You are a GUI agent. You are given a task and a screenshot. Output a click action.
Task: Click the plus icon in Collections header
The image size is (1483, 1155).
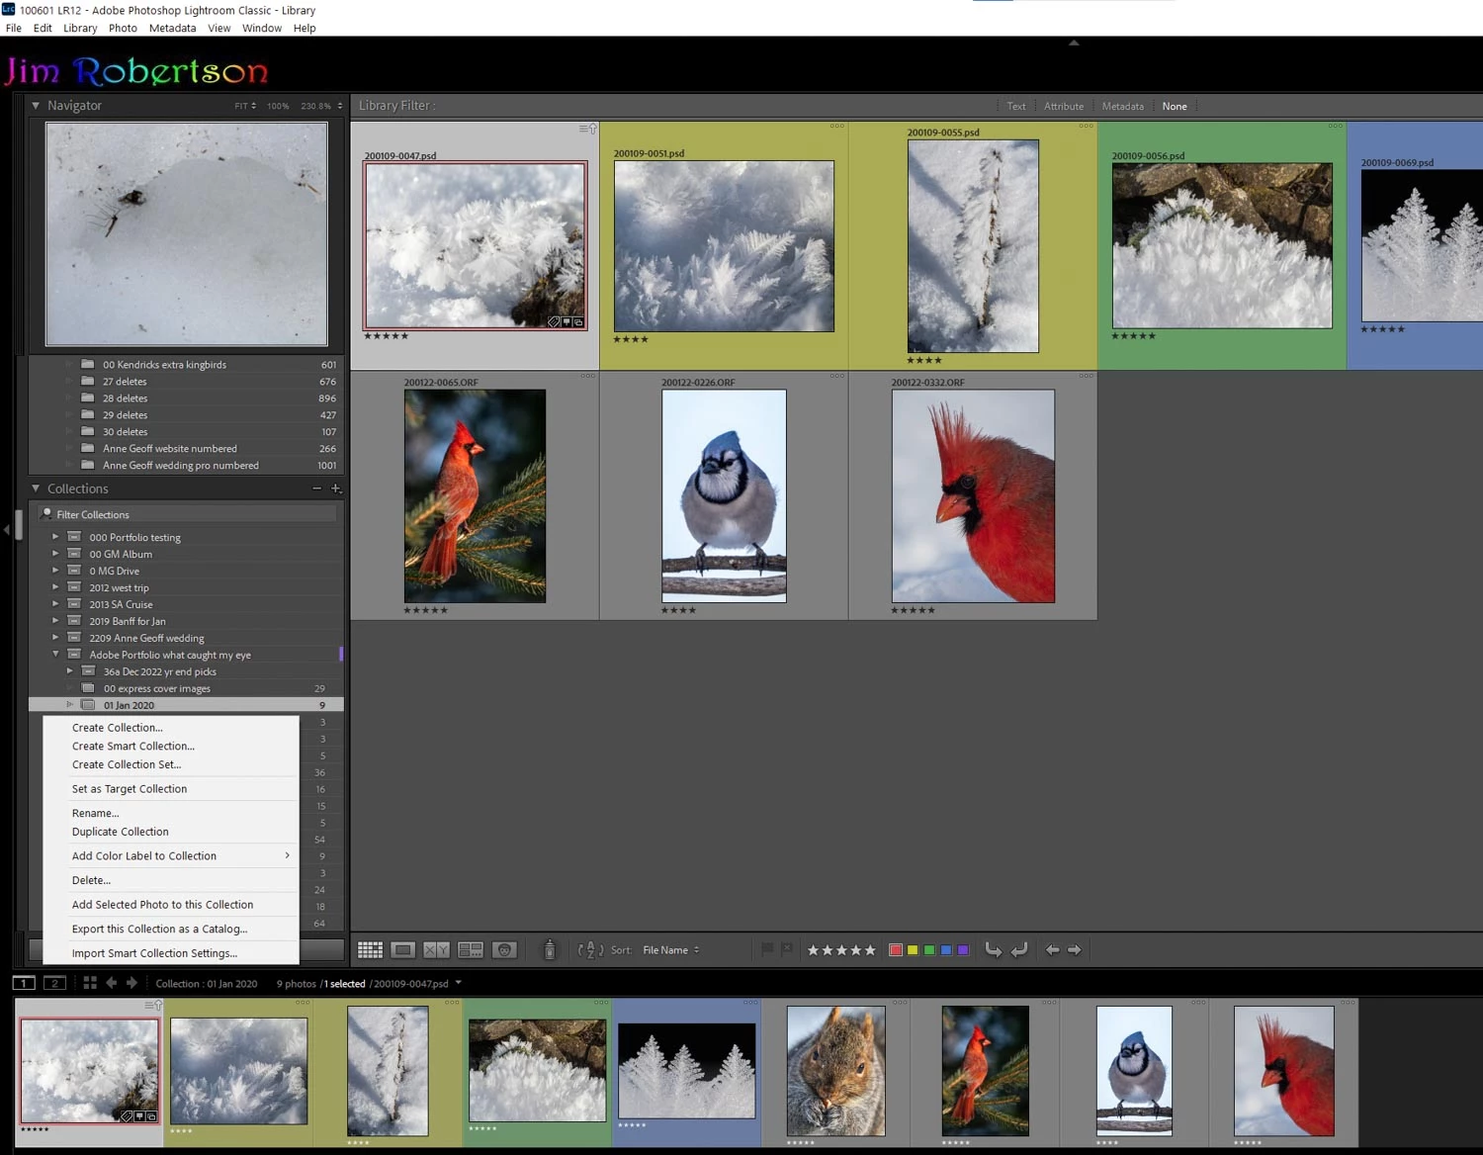(x=336, y=489)
